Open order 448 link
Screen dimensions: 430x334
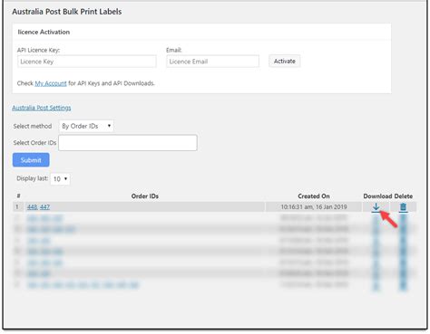pos(32,207)
